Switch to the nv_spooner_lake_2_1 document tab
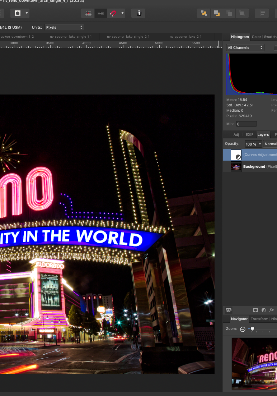This screenshot has width=277, height=396. 186,37
